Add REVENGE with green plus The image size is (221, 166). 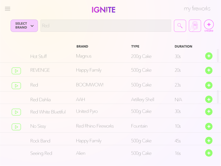coord(209,70)
